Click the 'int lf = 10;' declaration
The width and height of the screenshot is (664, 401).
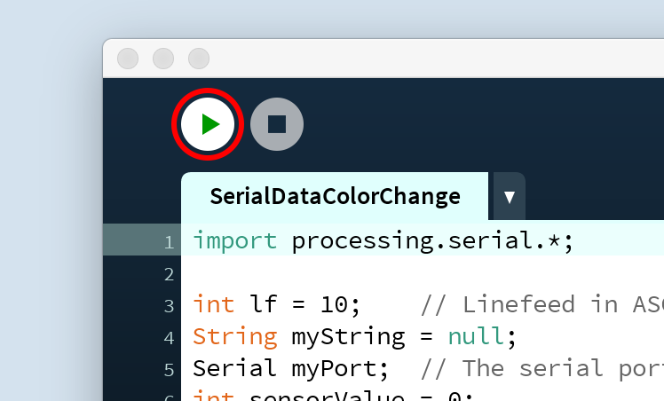tap(277, 304)
